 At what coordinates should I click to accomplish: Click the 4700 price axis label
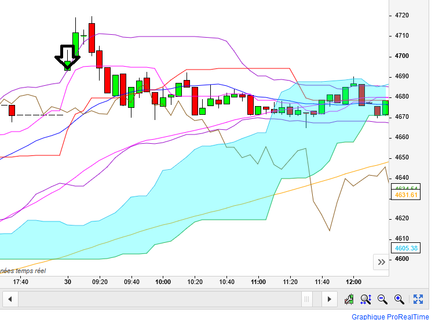pyautogui.click(x=402, y=56)
